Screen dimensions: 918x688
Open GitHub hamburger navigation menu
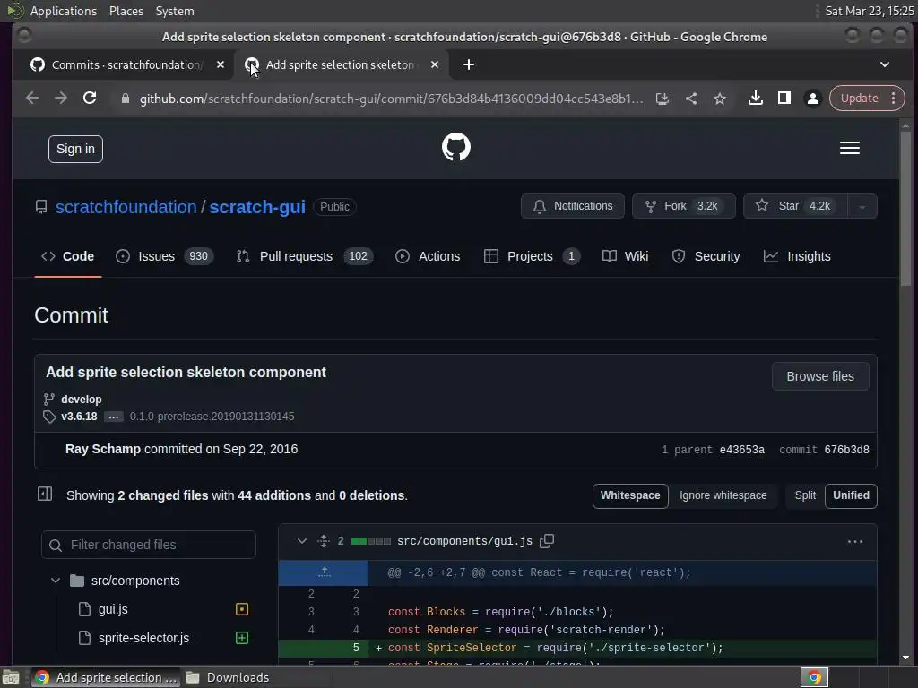point(850,148)
